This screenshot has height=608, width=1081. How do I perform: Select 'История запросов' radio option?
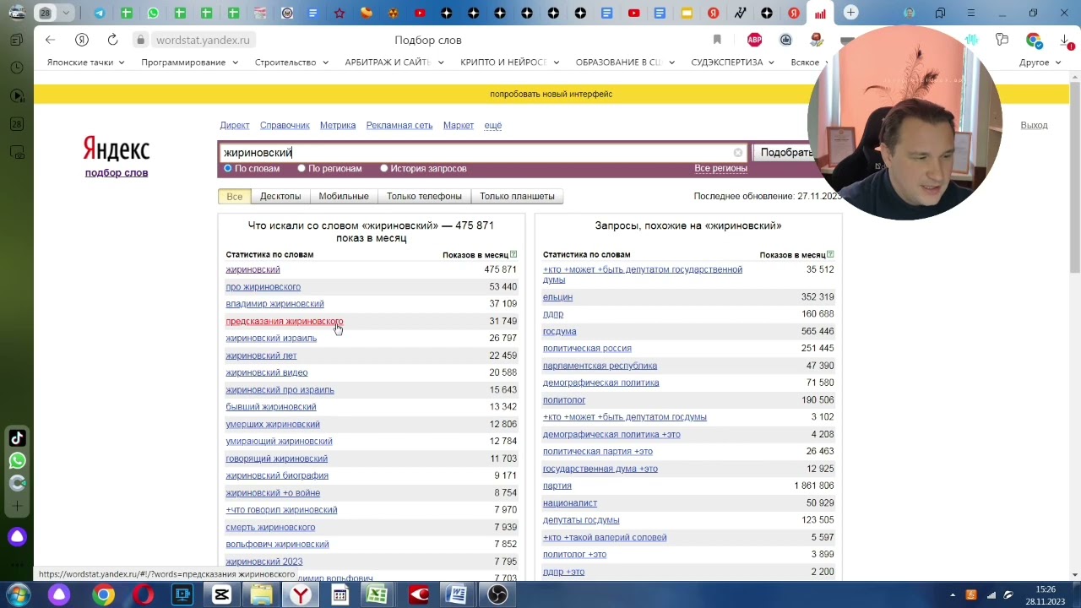pos(383,168)
